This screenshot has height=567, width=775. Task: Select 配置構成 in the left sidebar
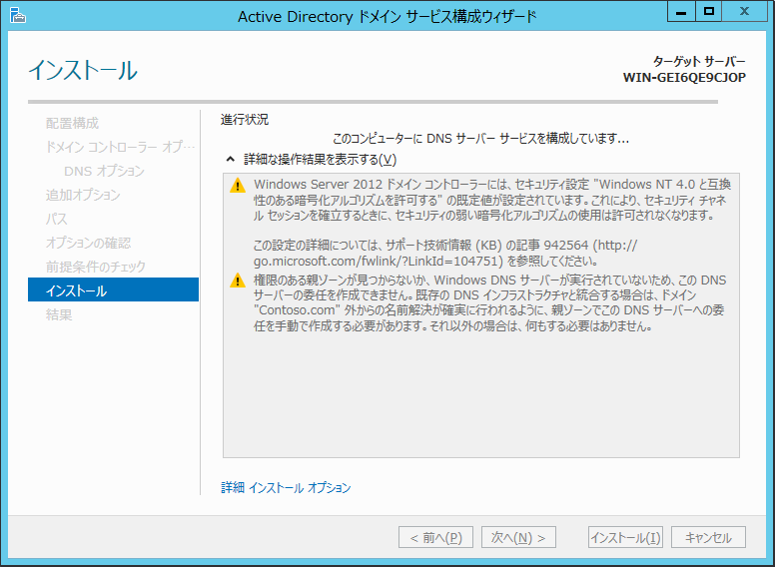72,123
